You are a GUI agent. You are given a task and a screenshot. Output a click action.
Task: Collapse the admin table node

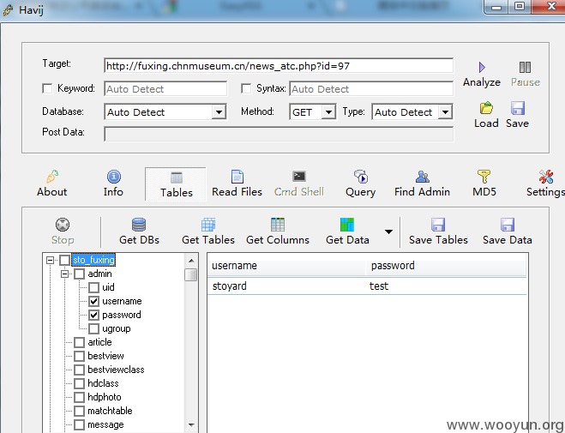coord(65,274)
